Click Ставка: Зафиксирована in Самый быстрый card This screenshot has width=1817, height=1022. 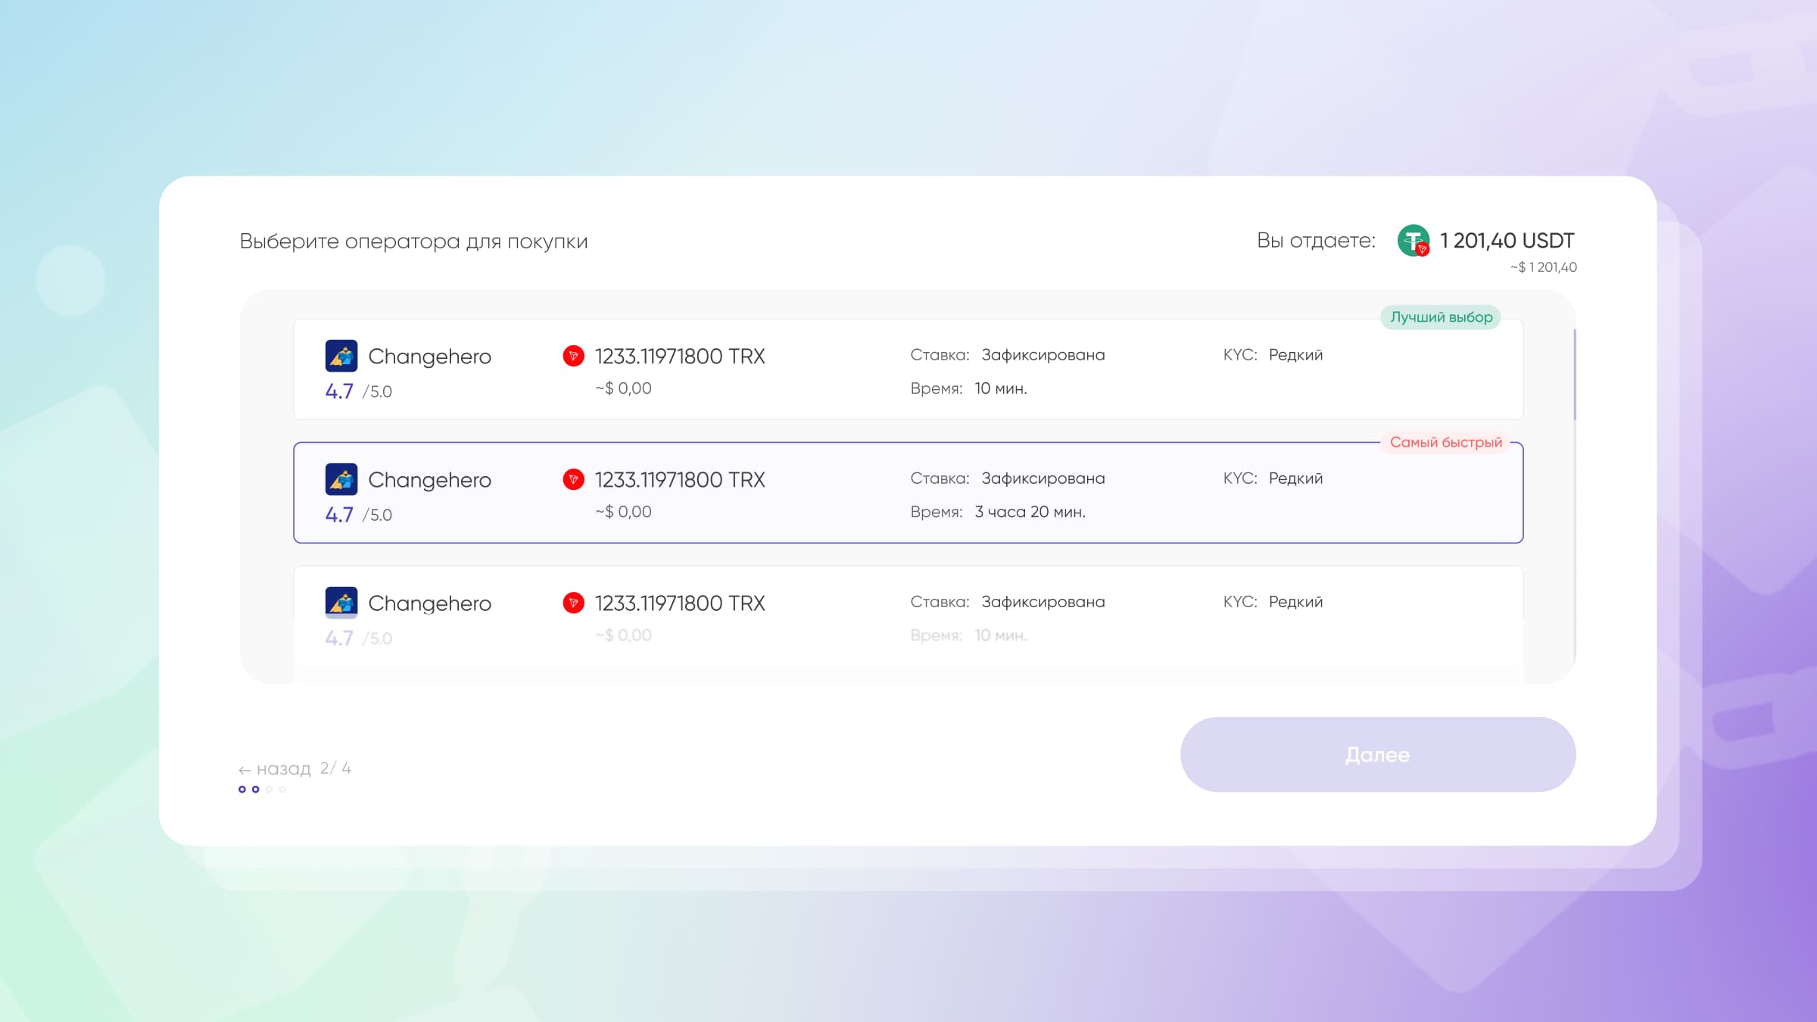pyautogui.click(x=1008, y=478)
